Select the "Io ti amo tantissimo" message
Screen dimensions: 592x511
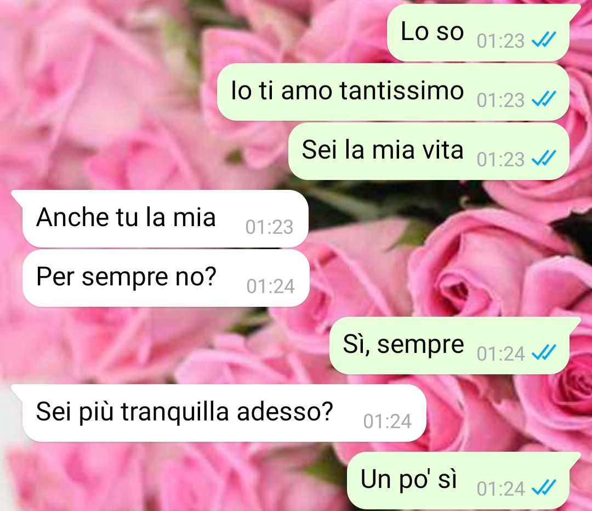click(x=393, y=92)
